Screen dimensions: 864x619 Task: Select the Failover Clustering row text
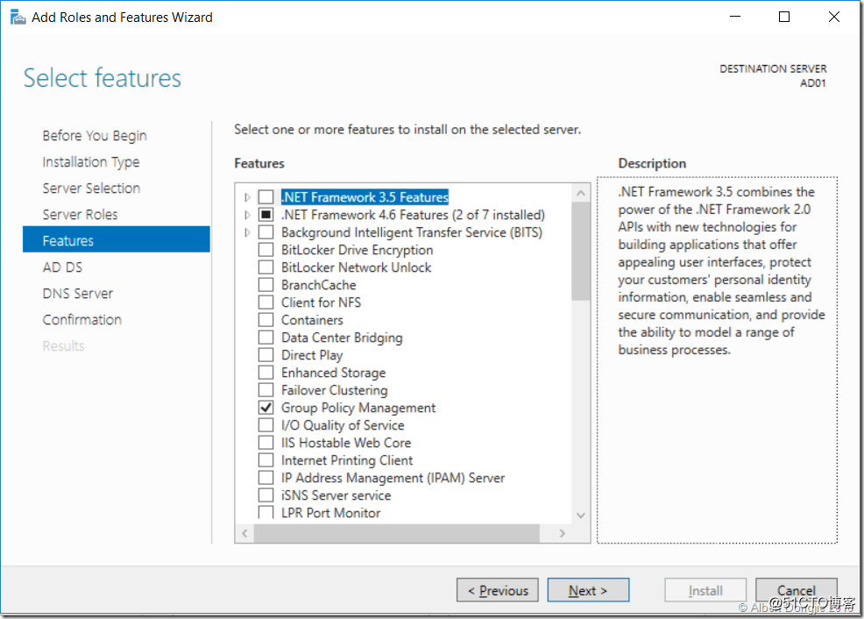(x=335, y=390)
